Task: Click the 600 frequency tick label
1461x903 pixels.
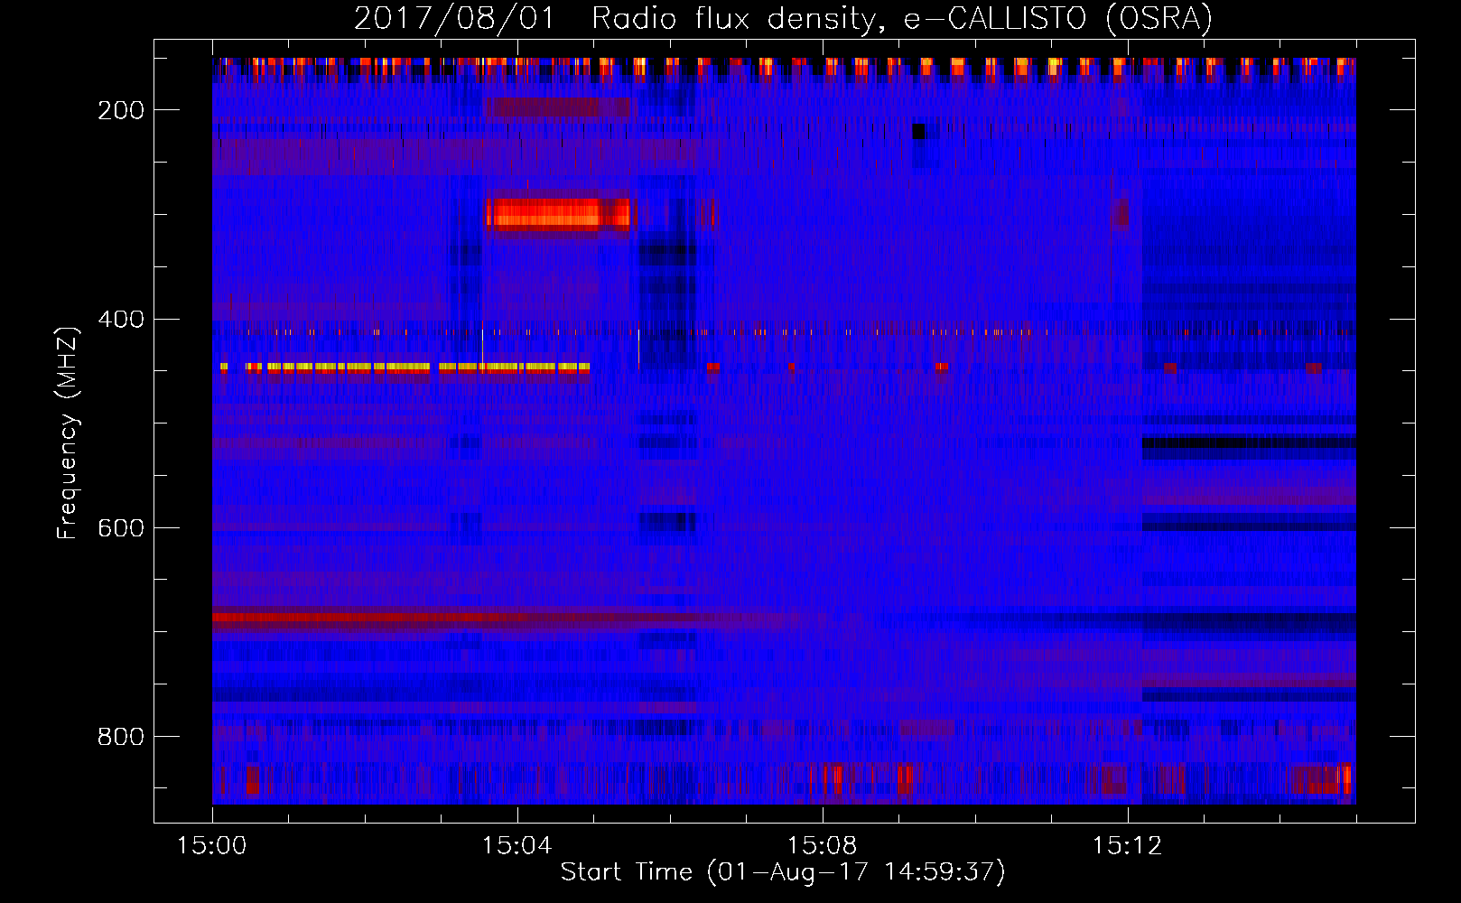Action: [x=121, y=528]
